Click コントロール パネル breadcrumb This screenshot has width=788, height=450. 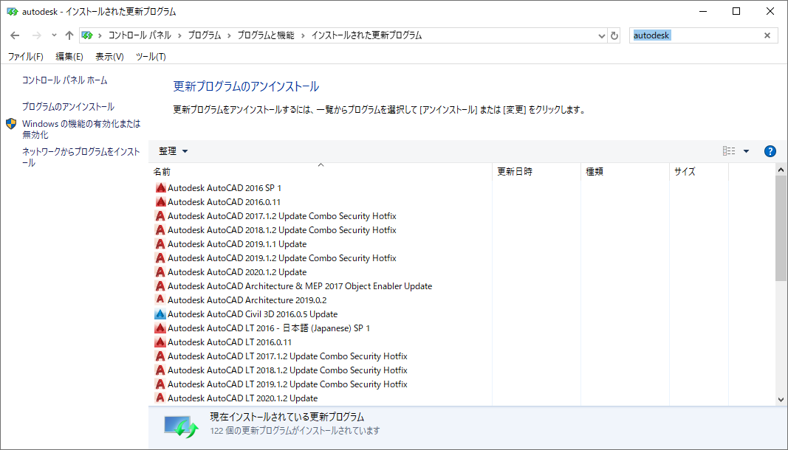tap(140, 35)
